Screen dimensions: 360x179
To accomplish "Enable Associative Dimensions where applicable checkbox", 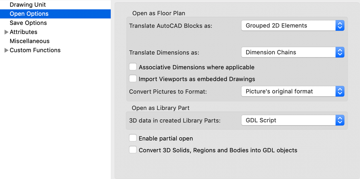I will (133, 67).
